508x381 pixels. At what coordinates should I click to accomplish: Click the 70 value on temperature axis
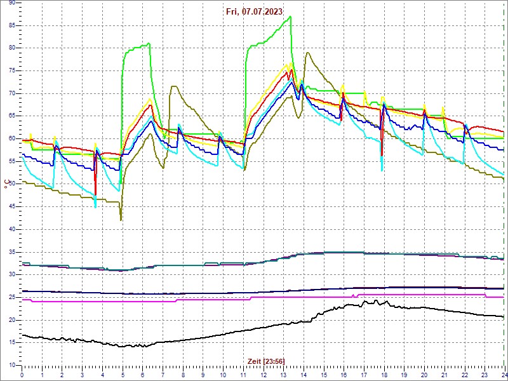point(11,93)
